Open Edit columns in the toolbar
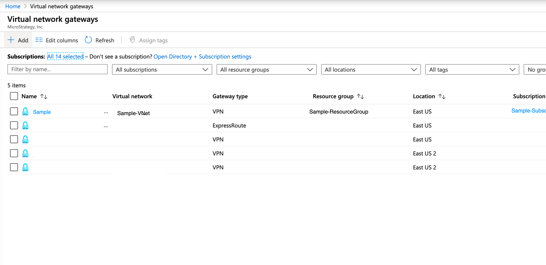Image resolution: width=546 pixels, height=265 pixels. click(x=57, y=40)
